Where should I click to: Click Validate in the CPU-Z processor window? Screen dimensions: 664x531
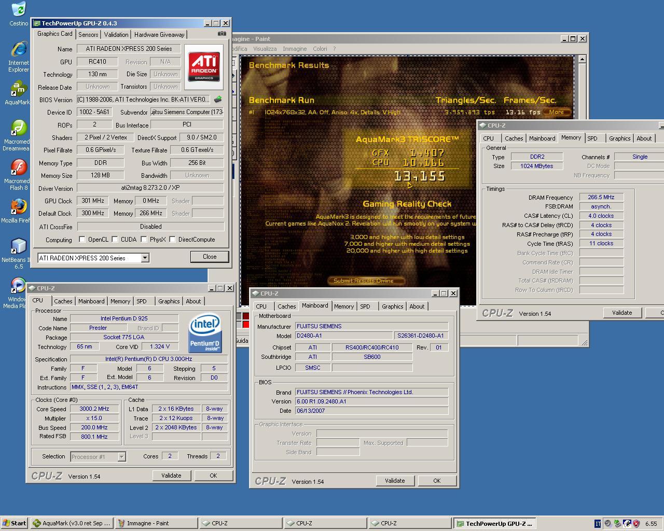(171, 476)
